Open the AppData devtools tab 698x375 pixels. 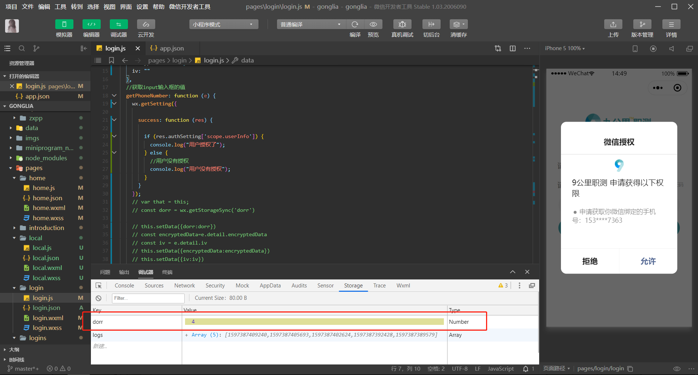click(x=270, y=286)
